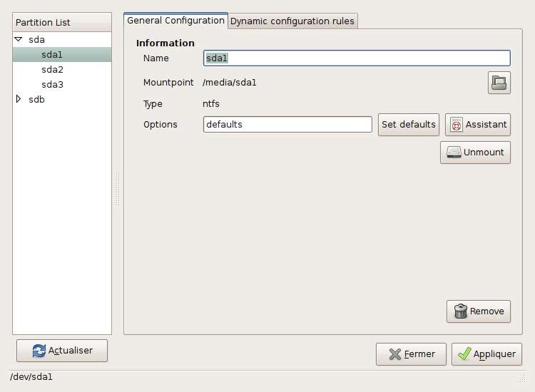Select partition sda2 in the list
The image size is (535, 392).
pos(62,70)
